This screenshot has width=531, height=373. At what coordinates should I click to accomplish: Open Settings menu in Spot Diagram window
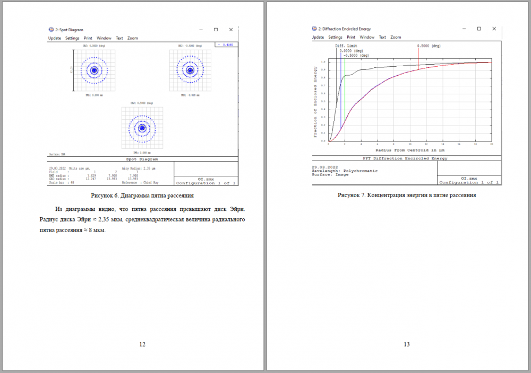click(x=72, y=38)
